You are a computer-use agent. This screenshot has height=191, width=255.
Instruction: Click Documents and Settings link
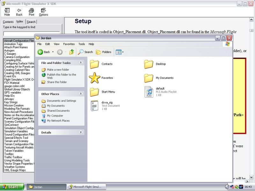point(62,101)
